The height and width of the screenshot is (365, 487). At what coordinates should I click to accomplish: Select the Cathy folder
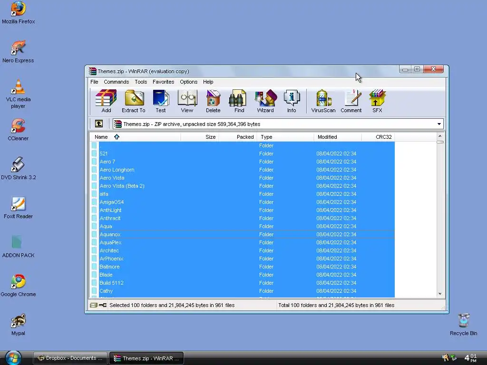pos(242,291)
